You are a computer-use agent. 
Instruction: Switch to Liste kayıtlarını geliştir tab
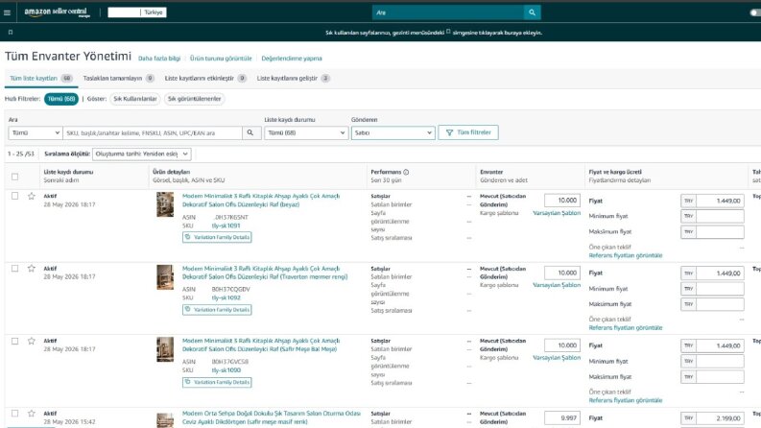click(x=293, y=78)
